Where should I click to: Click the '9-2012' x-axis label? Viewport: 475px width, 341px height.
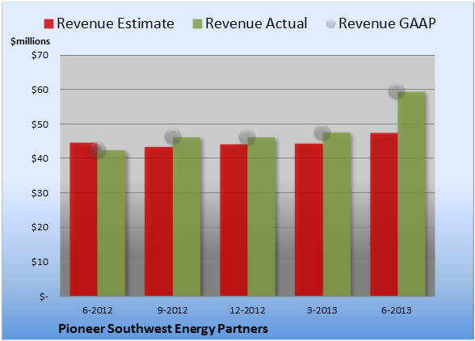(x=173, y=310)
